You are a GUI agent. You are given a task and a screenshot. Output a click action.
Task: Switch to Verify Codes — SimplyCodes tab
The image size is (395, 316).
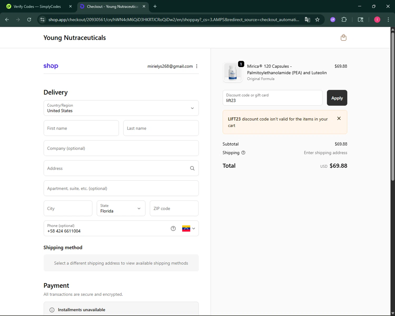point(37,7)
